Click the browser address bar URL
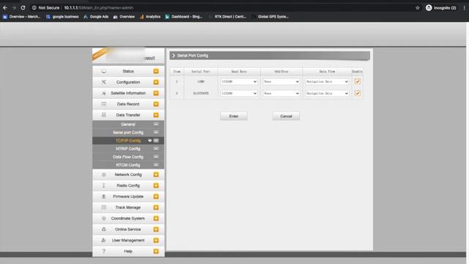 (99, 8)
